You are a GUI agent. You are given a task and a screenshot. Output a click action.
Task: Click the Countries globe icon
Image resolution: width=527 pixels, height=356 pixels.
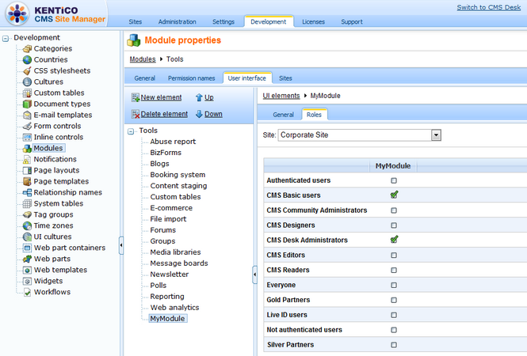[27, 60]
